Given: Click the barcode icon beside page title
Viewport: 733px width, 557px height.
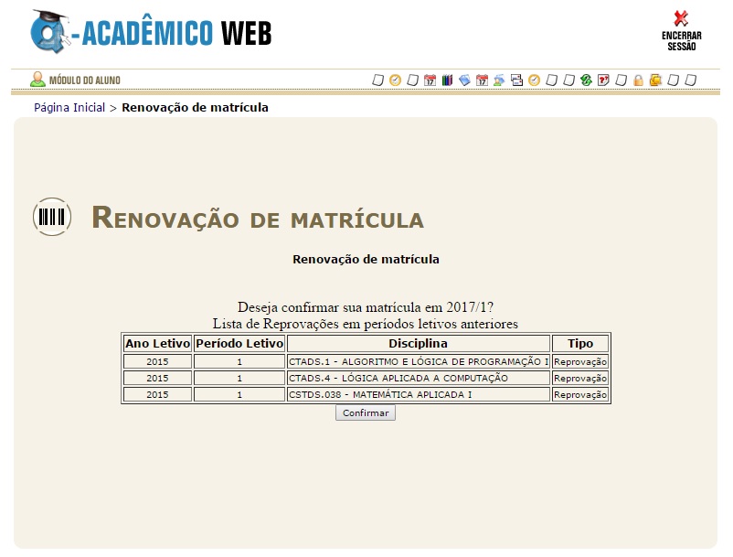Looking at the screenshot, I should (x=52, y=217).
